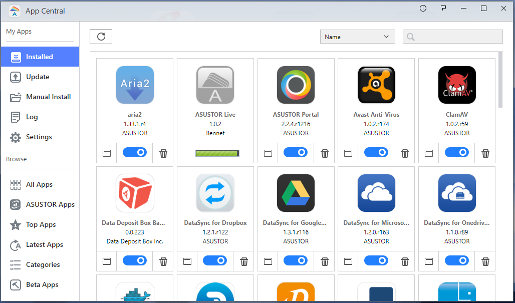Remove DataSync for Google via trash icon
The image size is (515, 303).
click(x=325, y=261)
